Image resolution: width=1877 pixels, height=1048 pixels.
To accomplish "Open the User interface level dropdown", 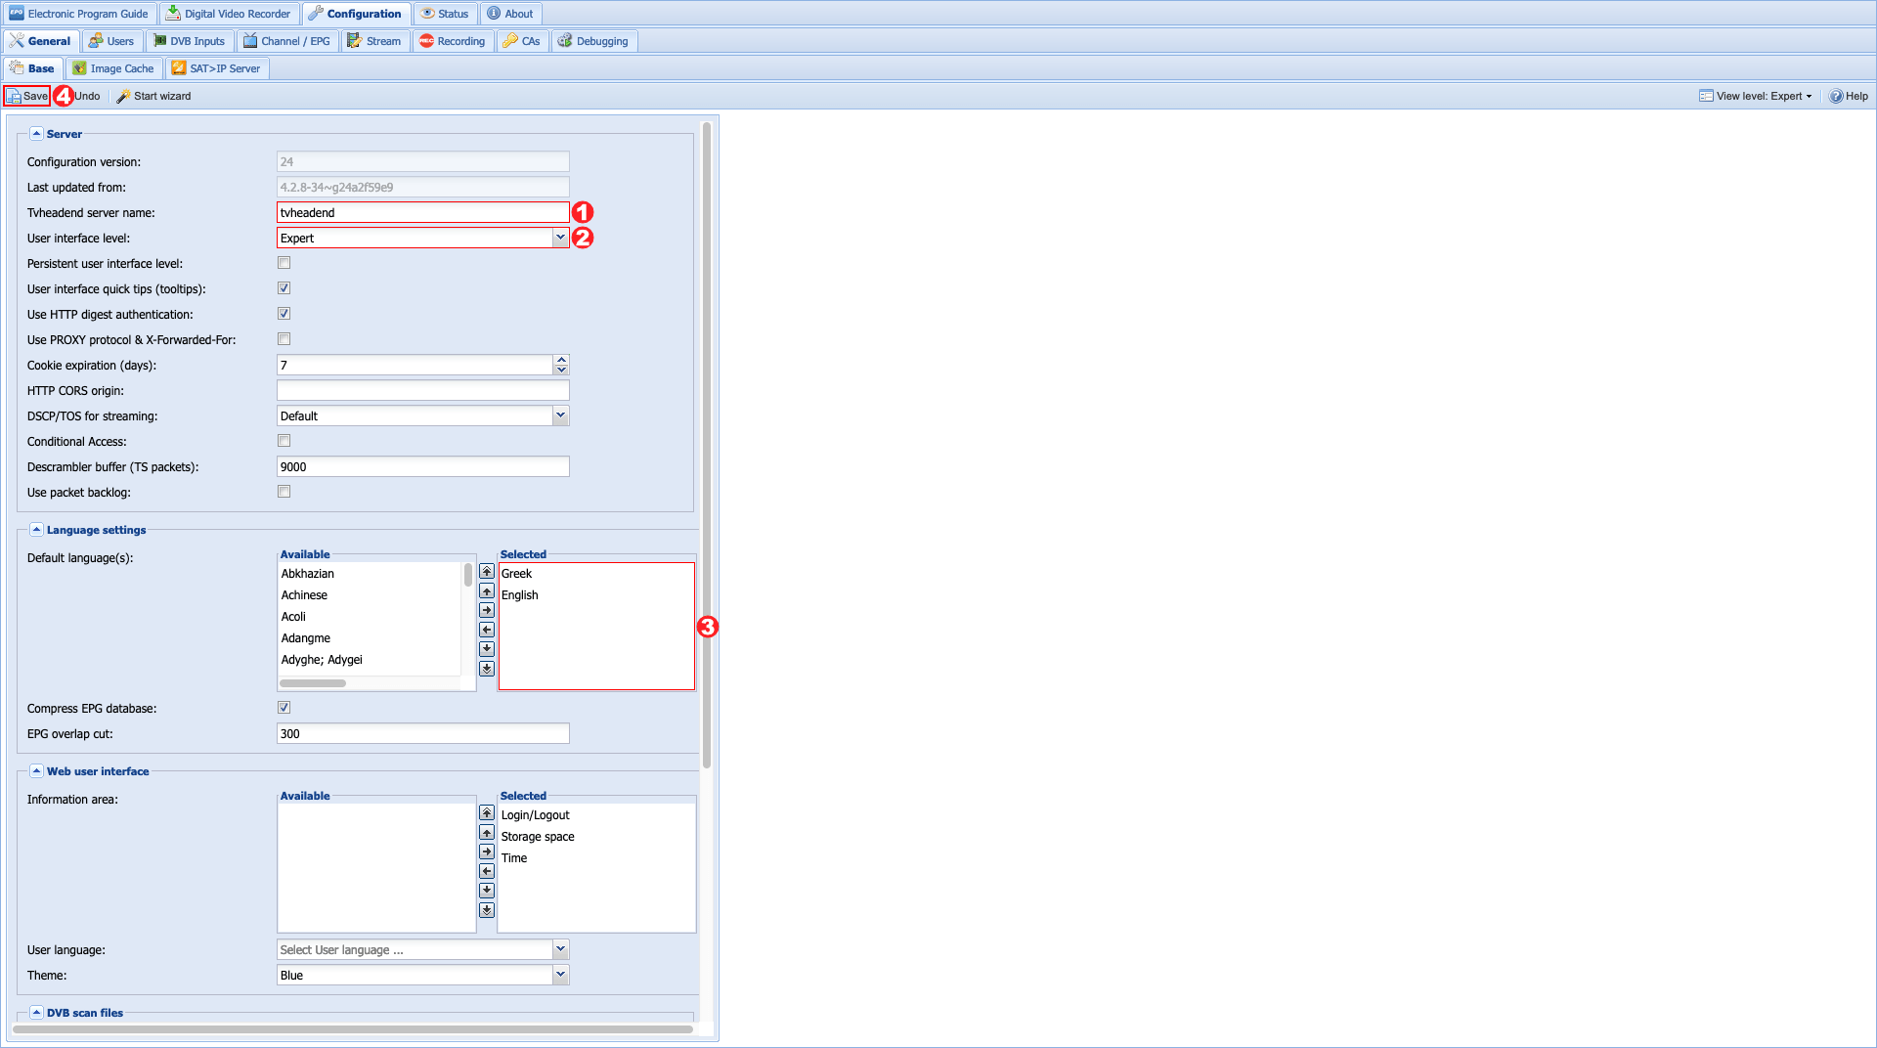I will 560,238.
